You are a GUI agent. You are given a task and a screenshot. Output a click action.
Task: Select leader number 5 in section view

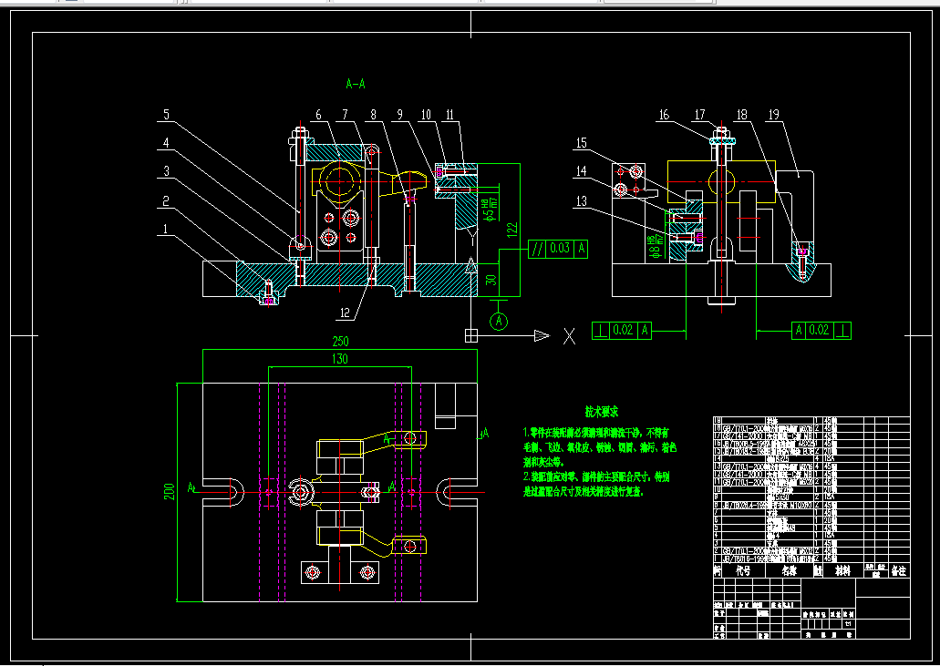coord(167,115)
